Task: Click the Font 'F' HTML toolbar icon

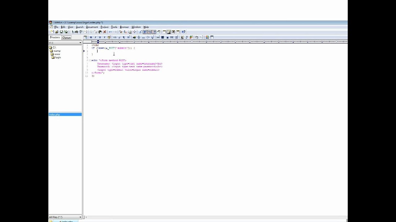Action: tap(104, 37)
